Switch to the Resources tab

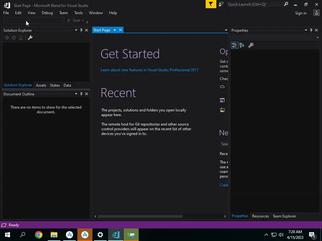click(260, 216)
